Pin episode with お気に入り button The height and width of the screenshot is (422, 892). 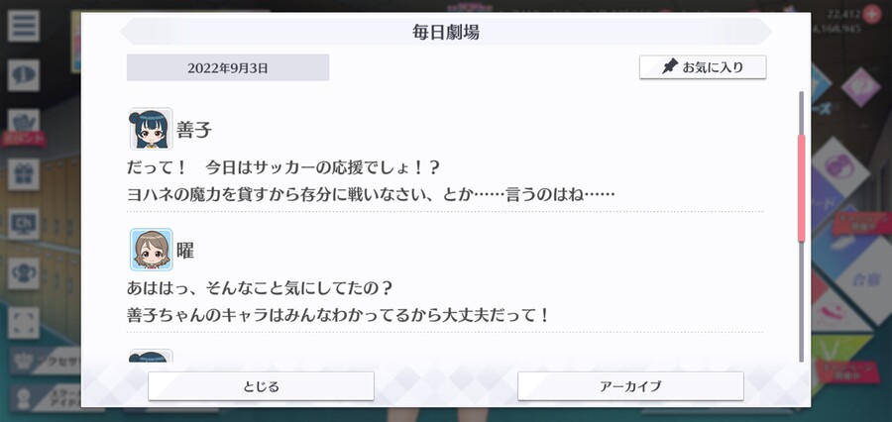point(703,67)
